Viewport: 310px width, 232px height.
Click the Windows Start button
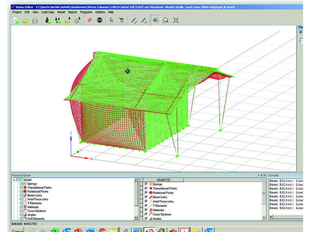[x=18, y=230]
